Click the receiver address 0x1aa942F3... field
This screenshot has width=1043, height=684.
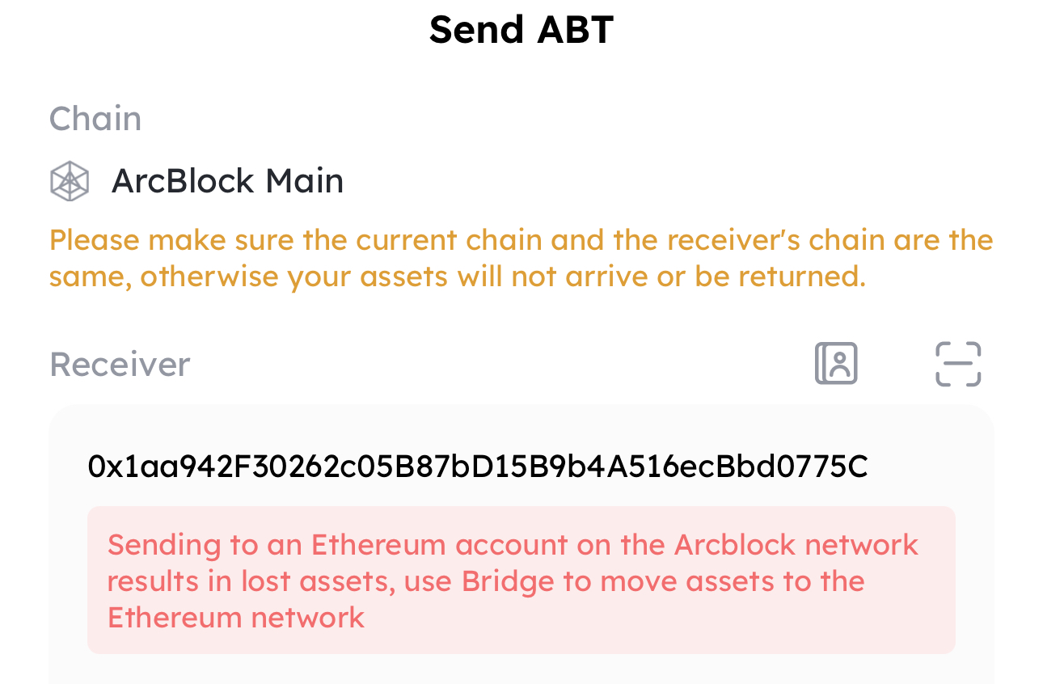[x=477, y=467]
